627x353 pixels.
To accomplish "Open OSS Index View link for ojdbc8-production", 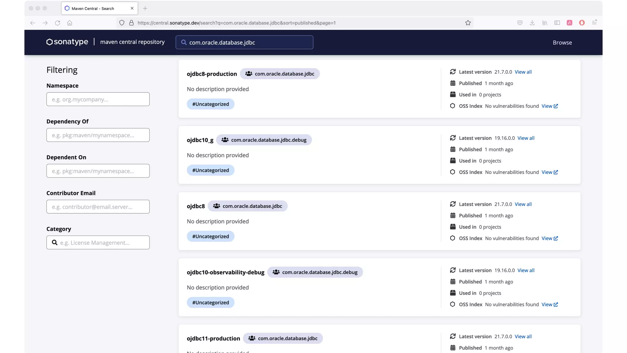I will pyautogui.click(x=550, y=106).
